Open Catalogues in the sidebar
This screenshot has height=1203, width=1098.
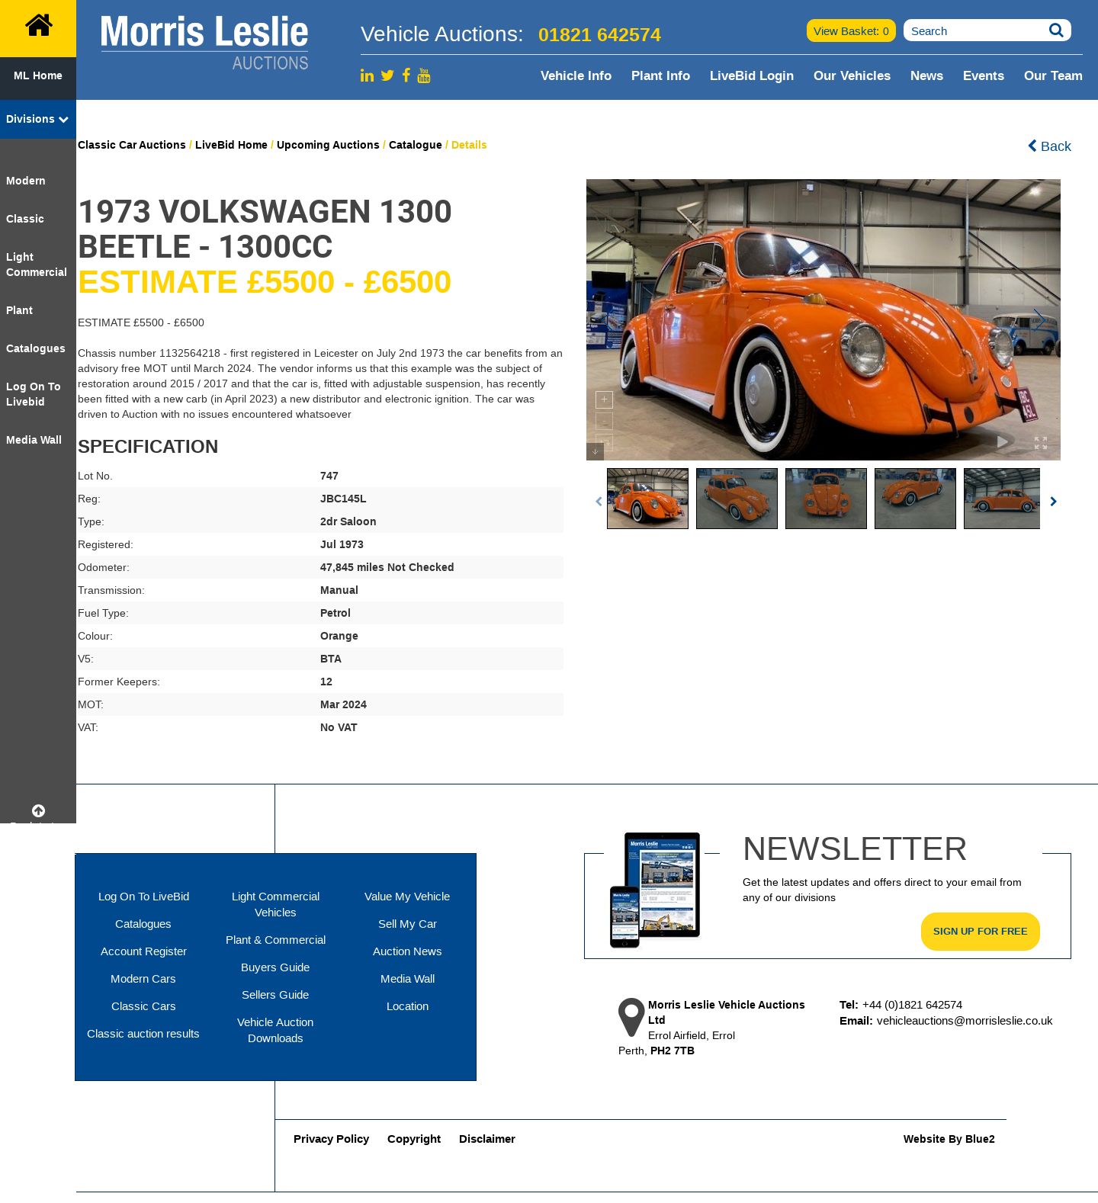[x=36, y=348]
